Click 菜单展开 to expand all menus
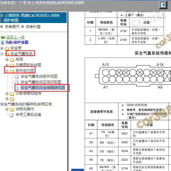171x171 pixels. pyautogui.click(x=12, y=27)
